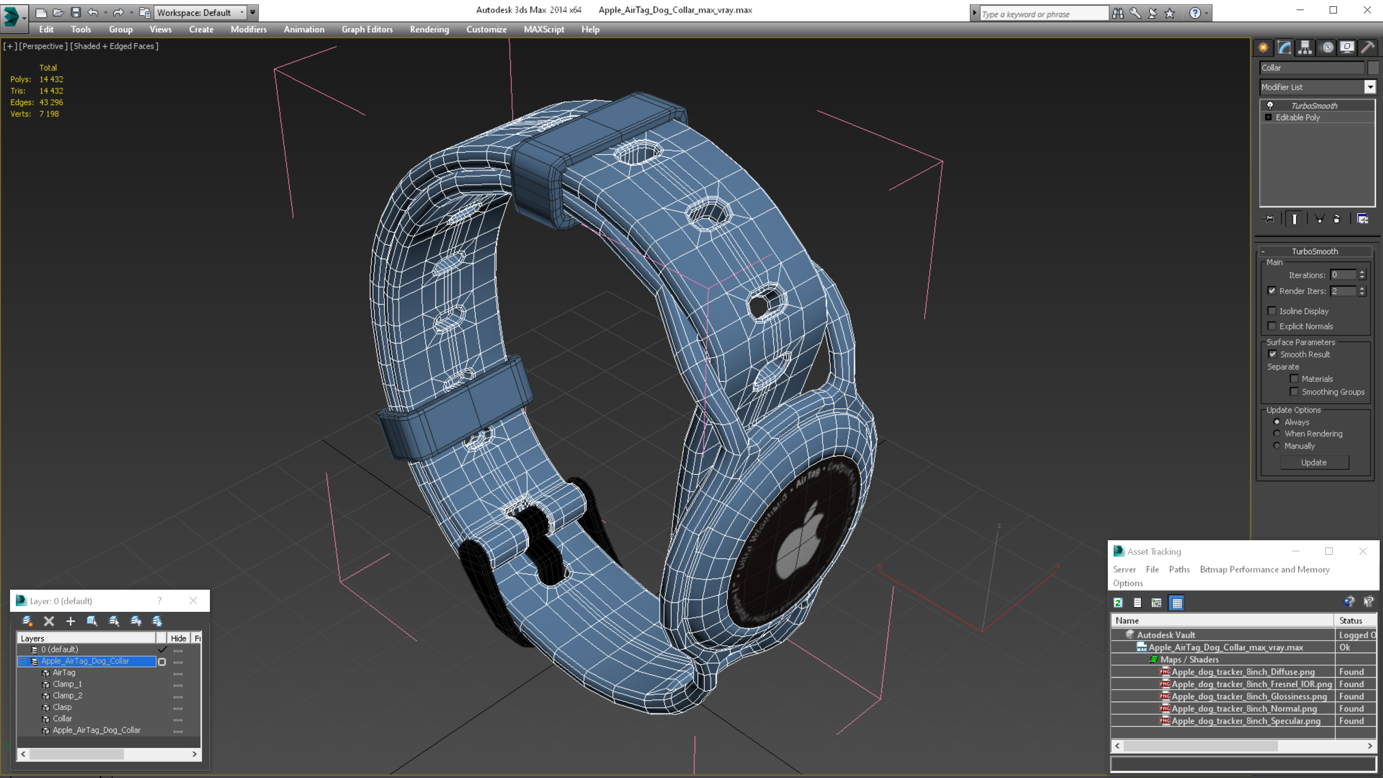Open the Utilities hammer panel tab
This screenshot has width=1383, height=778.
point(1368,48)
